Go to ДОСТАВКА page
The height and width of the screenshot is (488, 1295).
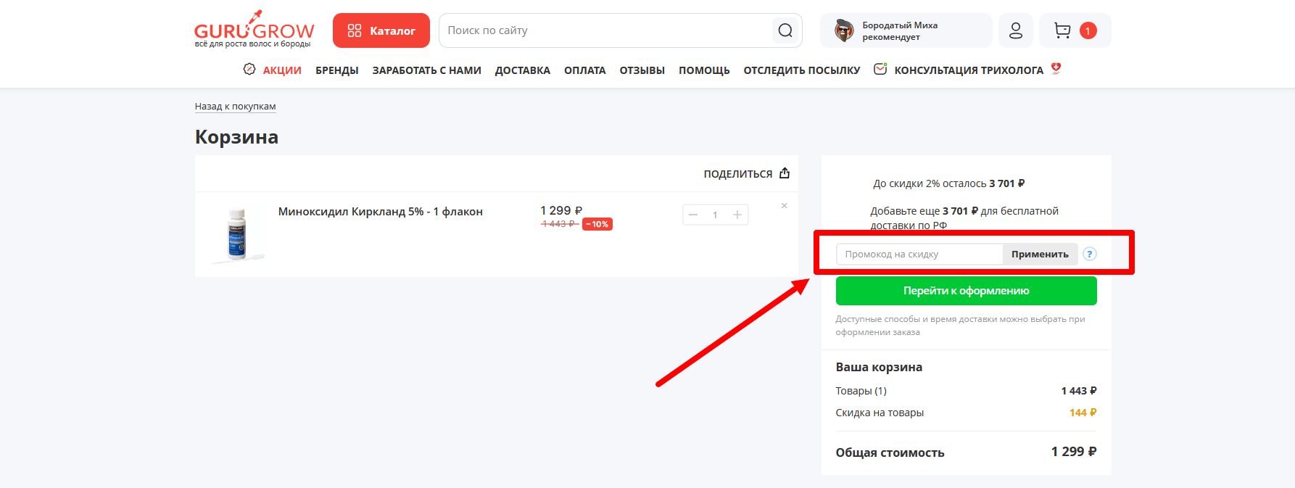pos(523,70)
